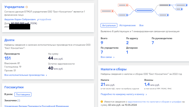Open founder Авдалян Карен Сейранович link
The width and height of the screenshot is (189, 107).
click(20, 19)
